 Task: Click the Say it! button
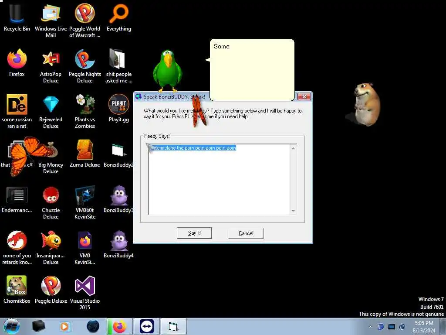pos(194,233)
